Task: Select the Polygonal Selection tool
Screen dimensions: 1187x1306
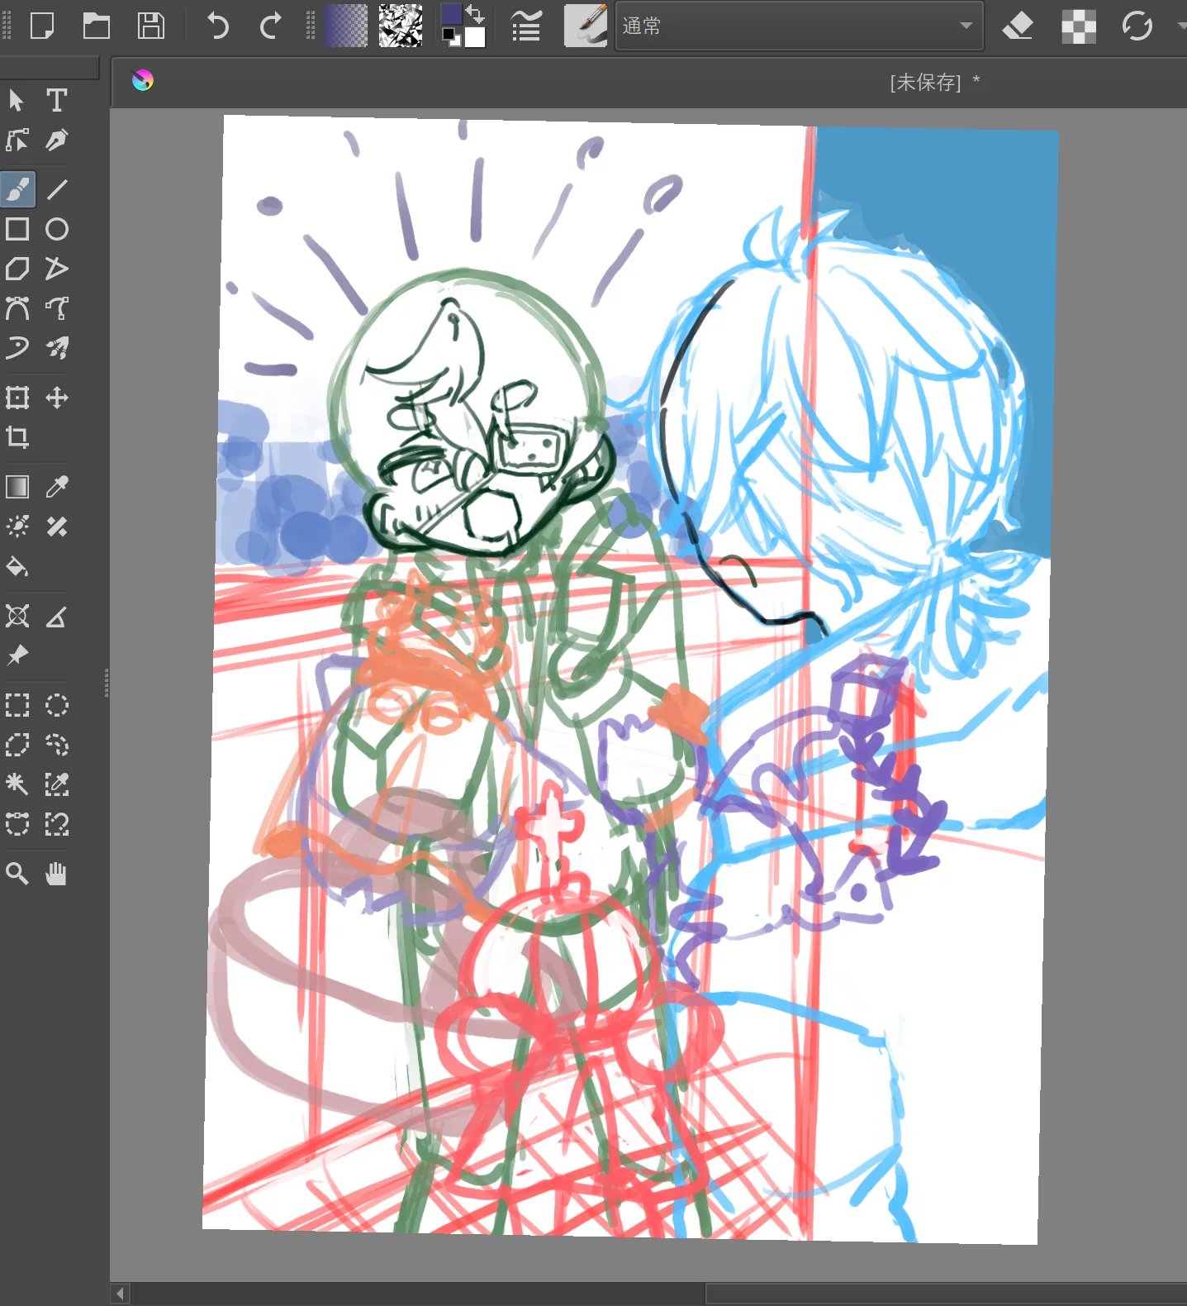Action: [x=17, y=745]
